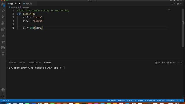
Task: Change end of line sequence LF
Action: 135,101
